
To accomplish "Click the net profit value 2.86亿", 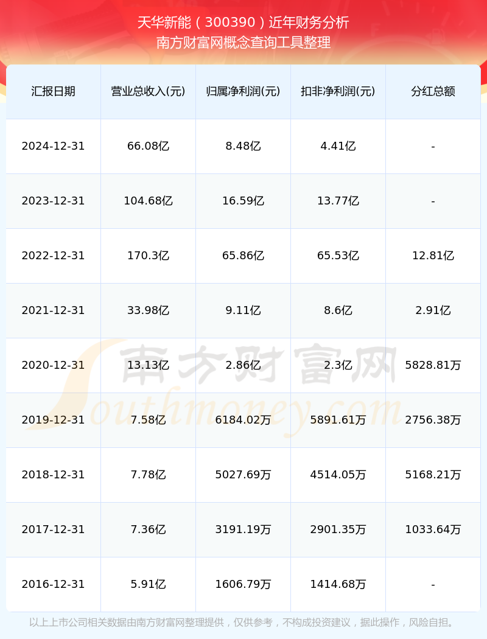I will tap(243, 365).
